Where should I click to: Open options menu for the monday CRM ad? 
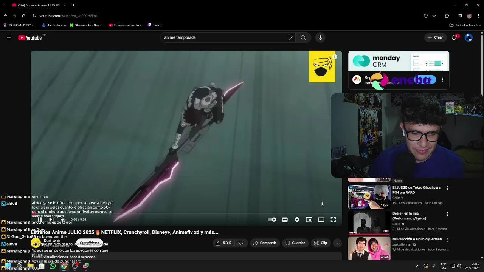443,80
